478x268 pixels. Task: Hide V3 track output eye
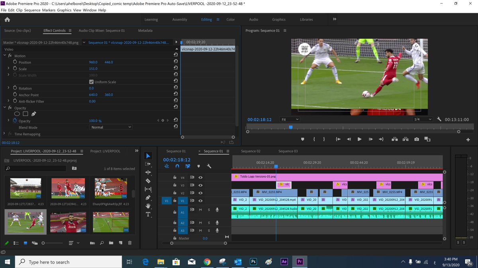pos(200,185)
